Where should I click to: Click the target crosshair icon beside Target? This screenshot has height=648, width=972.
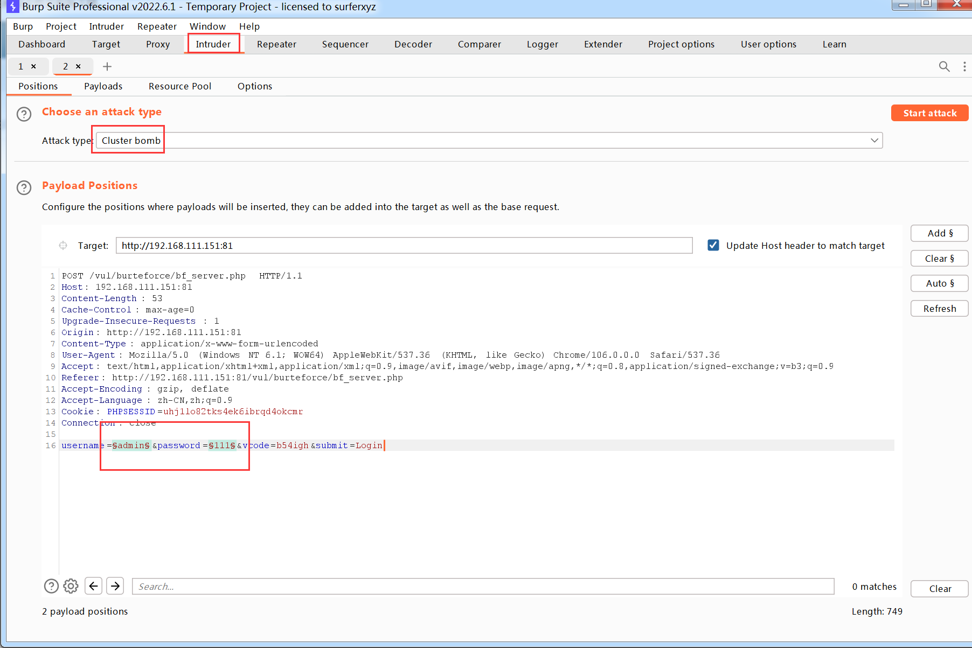pos(63,246)
